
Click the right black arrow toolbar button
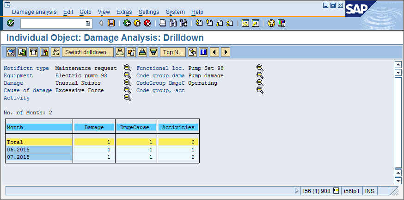coord(226,52)
